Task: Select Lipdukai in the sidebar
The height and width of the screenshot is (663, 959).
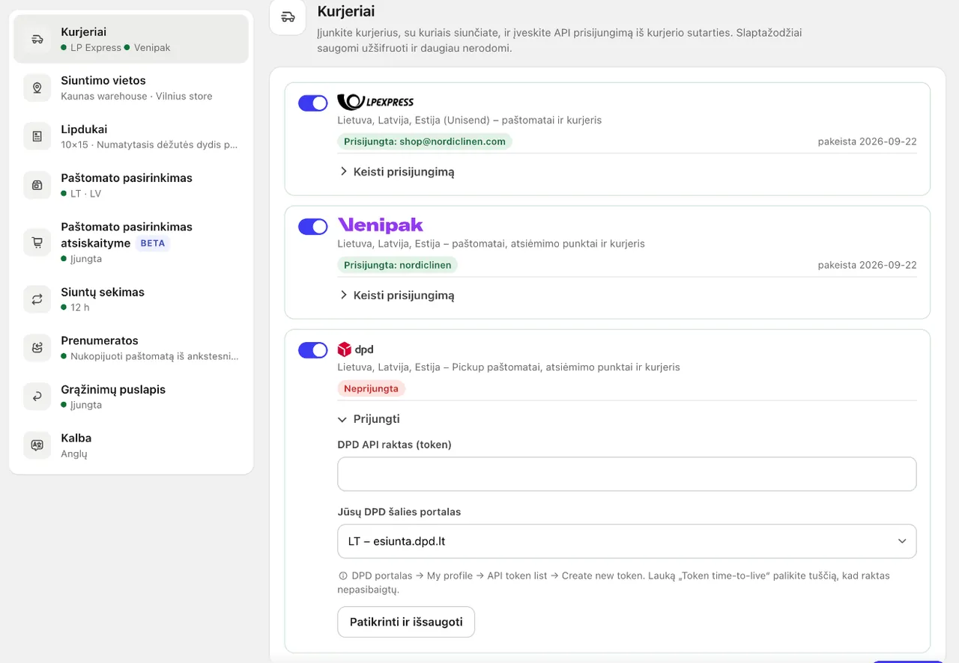Action: 131,136
